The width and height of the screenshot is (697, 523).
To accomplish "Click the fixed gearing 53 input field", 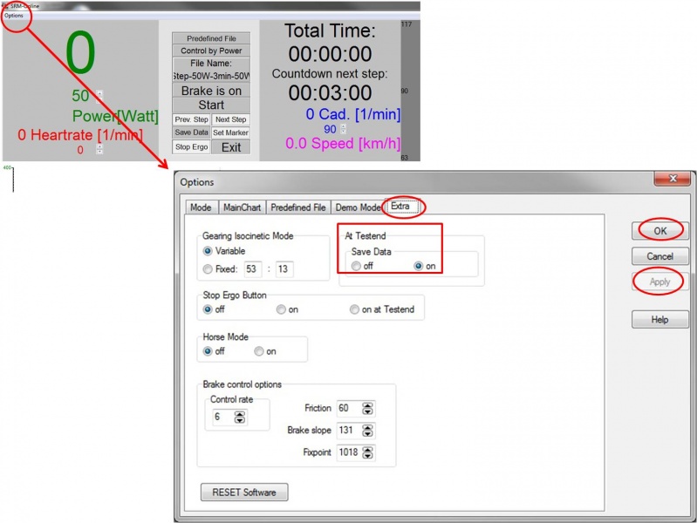I will click(254, 269).
